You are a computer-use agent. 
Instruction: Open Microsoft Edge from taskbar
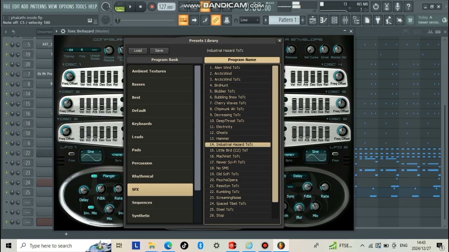coord(168,245)
